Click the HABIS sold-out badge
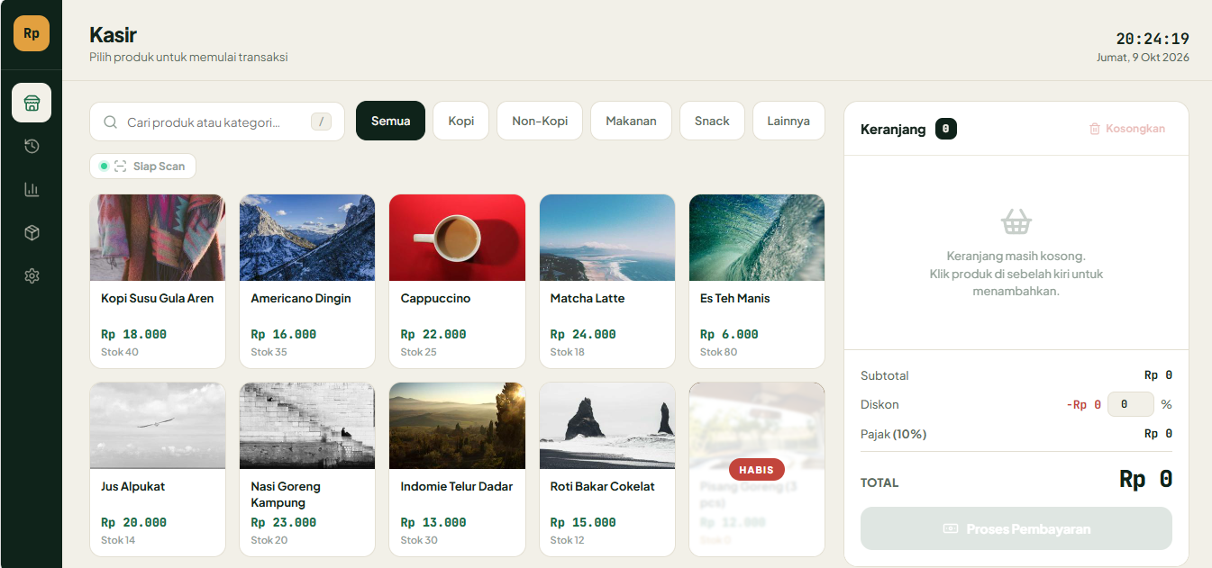Screen dimensions: 1212x568 click(x=757, y=469)
